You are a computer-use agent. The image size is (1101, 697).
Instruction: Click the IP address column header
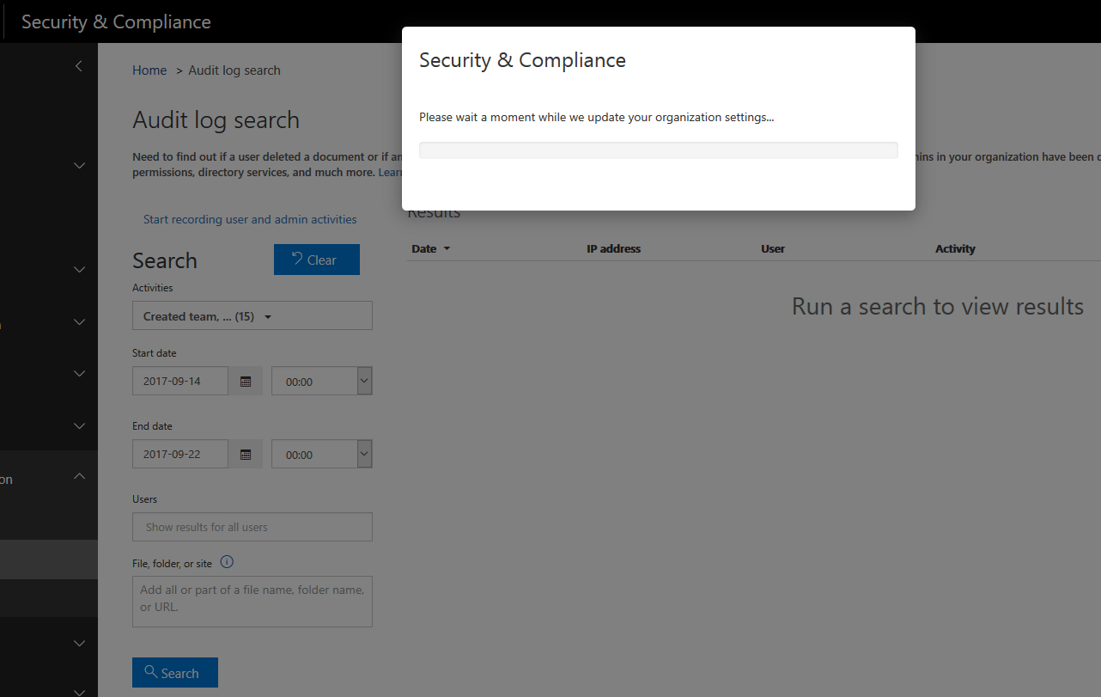pos(613,248)
